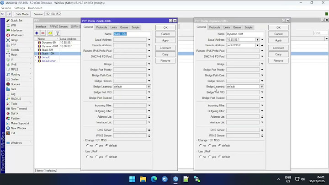Switch to Queue tab in Dynamic-10M
The image size is (329, 185).
click(237, 27)
